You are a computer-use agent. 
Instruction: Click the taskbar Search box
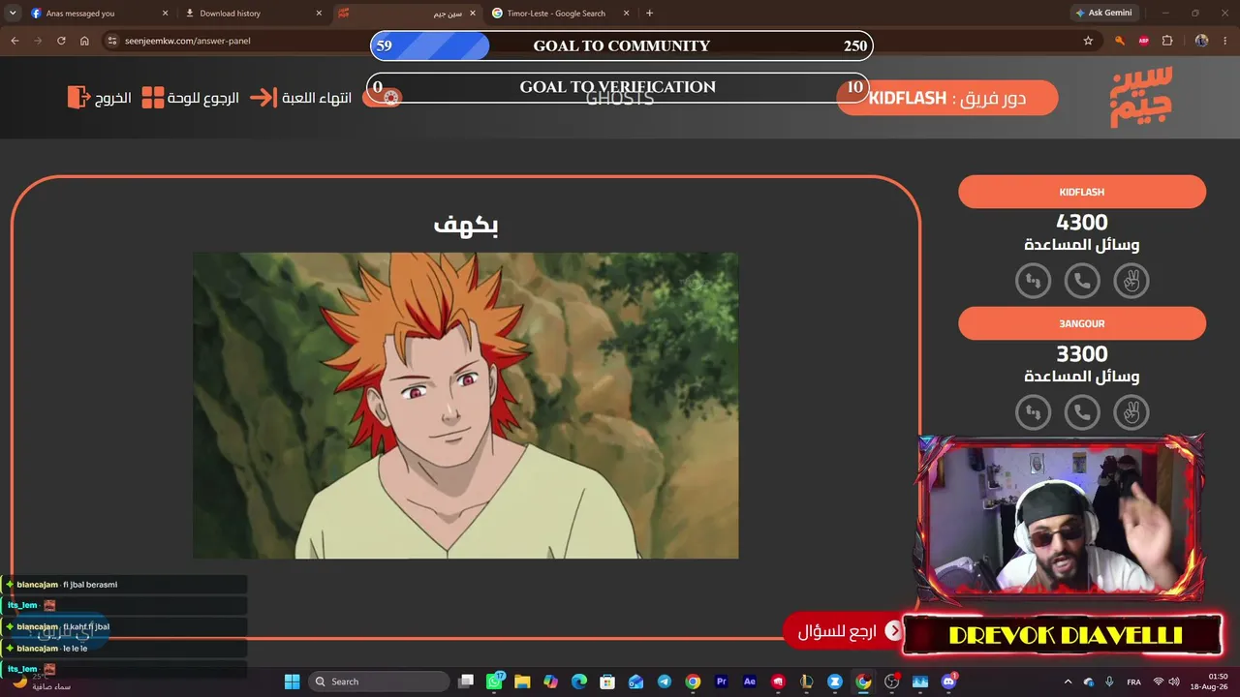tap(381, 682)
